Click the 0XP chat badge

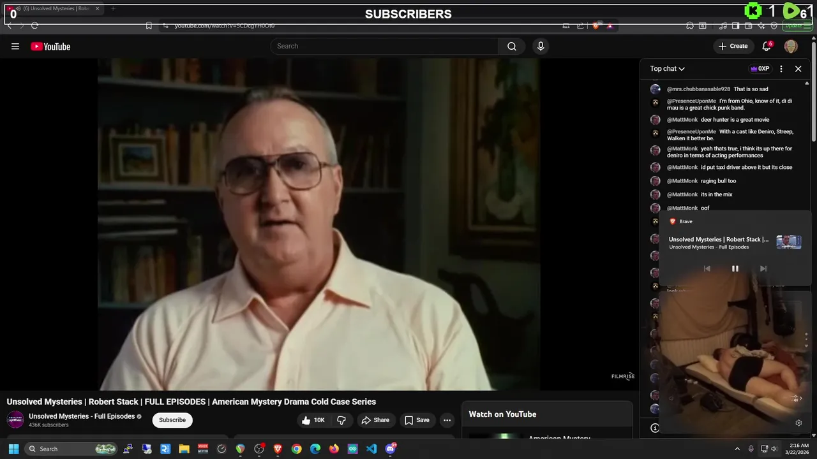point(760,69)
